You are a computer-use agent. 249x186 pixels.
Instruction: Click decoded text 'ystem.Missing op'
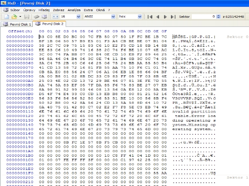pos(194,125)
